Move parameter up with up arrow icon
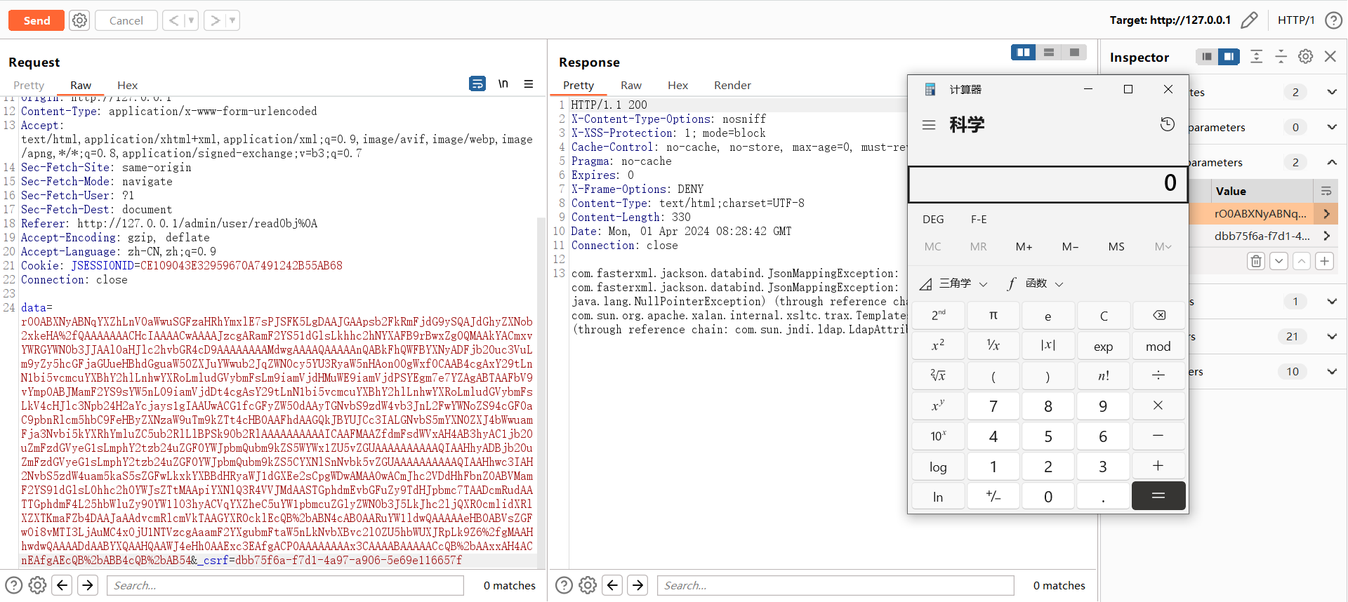This screenshot has height=602, width=1348. (1302, 261)
